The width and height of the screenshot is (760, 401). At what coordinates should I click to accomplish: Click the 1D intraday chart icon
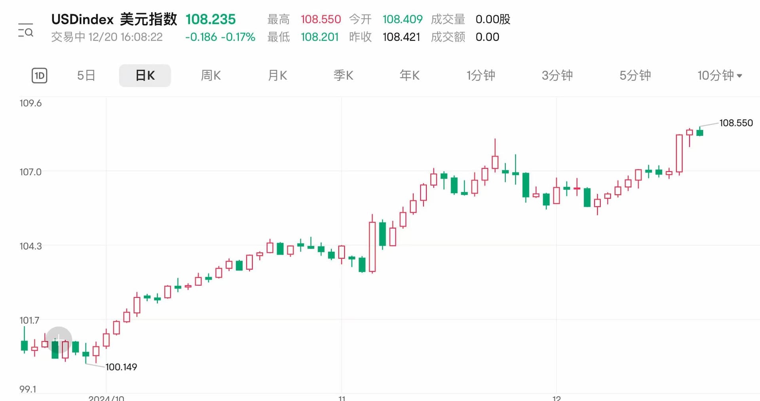click(x=40, y=76)
